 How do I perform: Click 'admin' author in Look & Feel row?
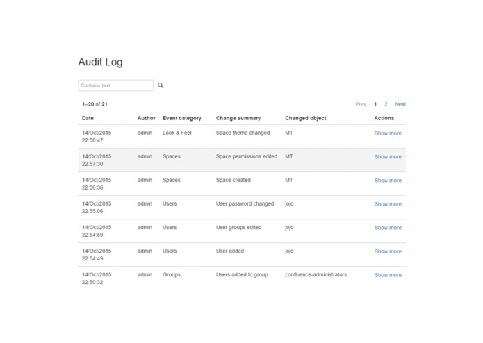coord(145,133)
